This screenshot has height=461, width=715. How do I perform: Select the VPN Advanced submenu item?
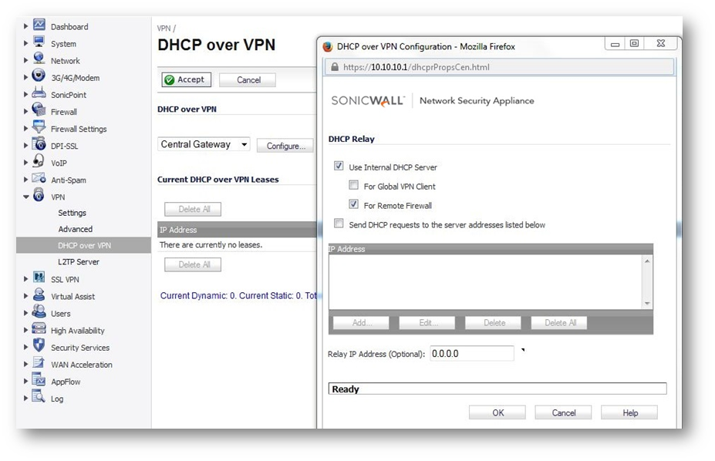click(76, 229)
